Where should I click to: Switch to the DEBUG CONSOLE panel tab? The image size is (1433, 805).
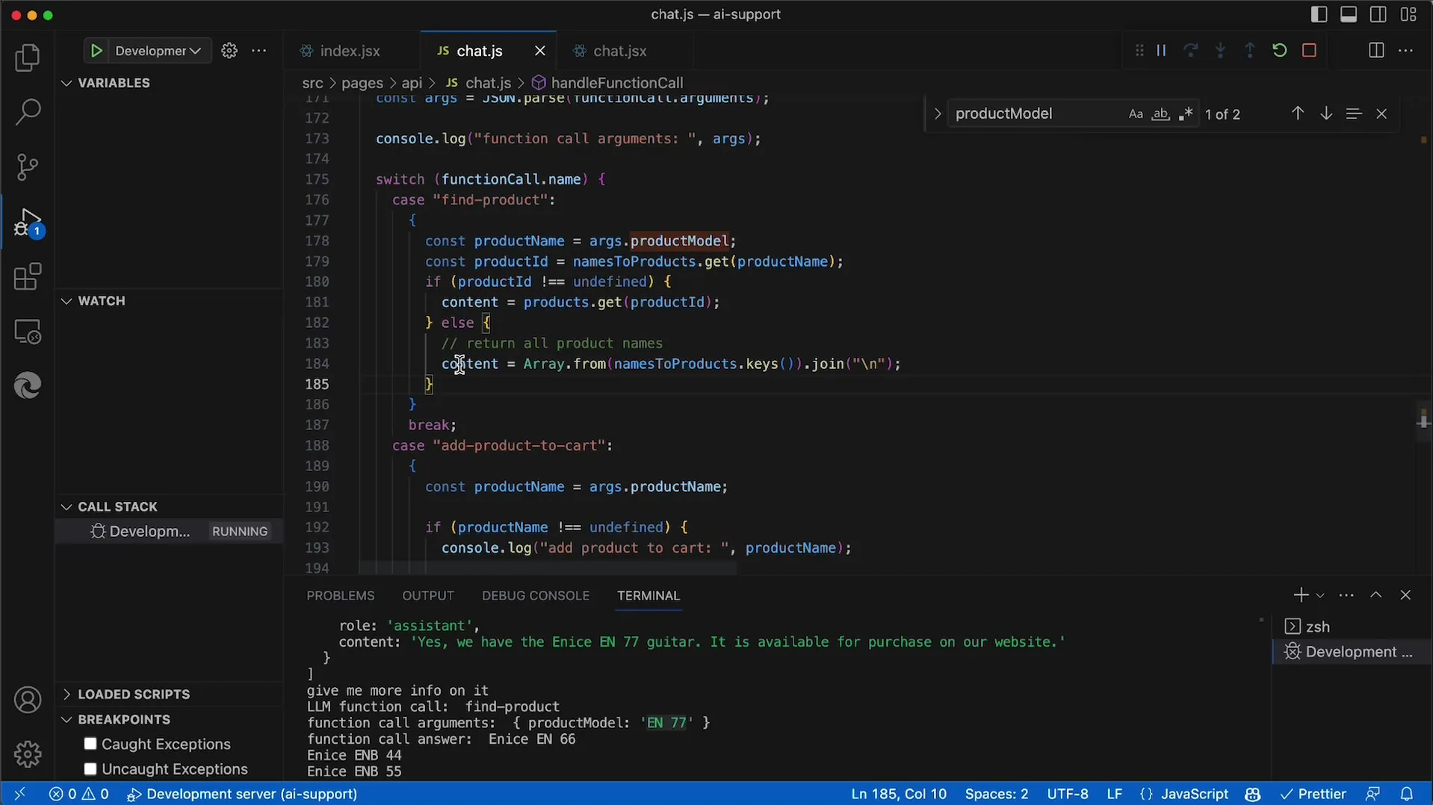tap(536, 596)
